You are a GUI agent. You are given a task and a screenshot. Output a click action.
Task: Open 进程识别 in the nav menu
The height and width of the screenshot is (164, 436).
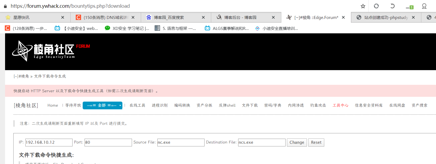160,105
